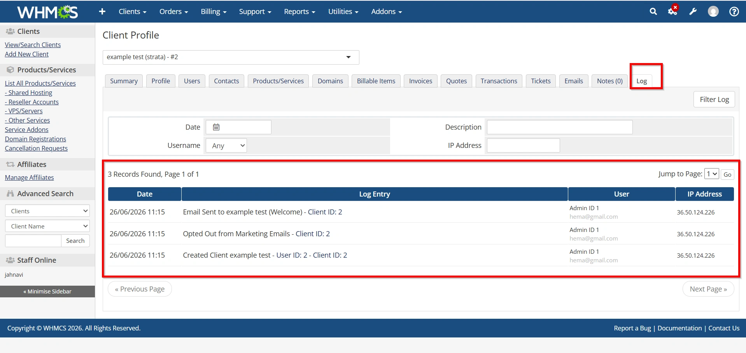Switch to the Users tab
Image resolution: width=746 pixels, height=353 pixels.
192,81
